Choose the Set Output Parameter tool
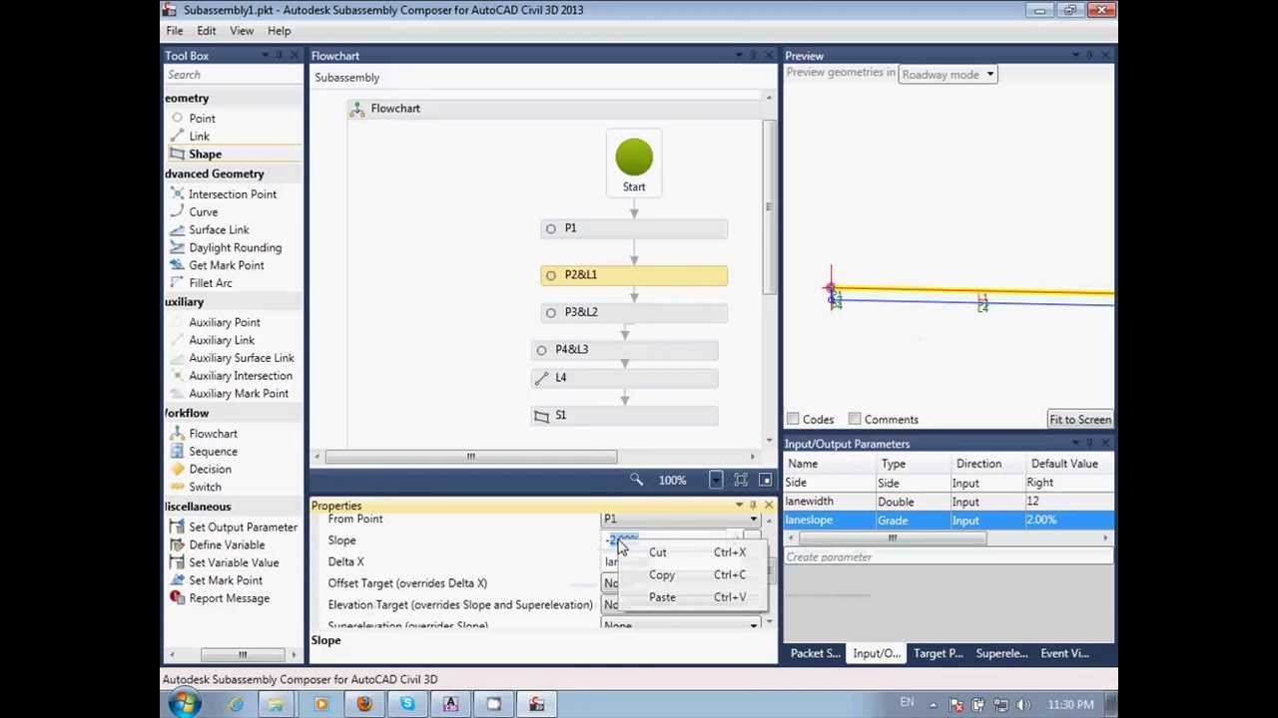Viewport: 1278px width, 718px height. (x=243, y=528)
